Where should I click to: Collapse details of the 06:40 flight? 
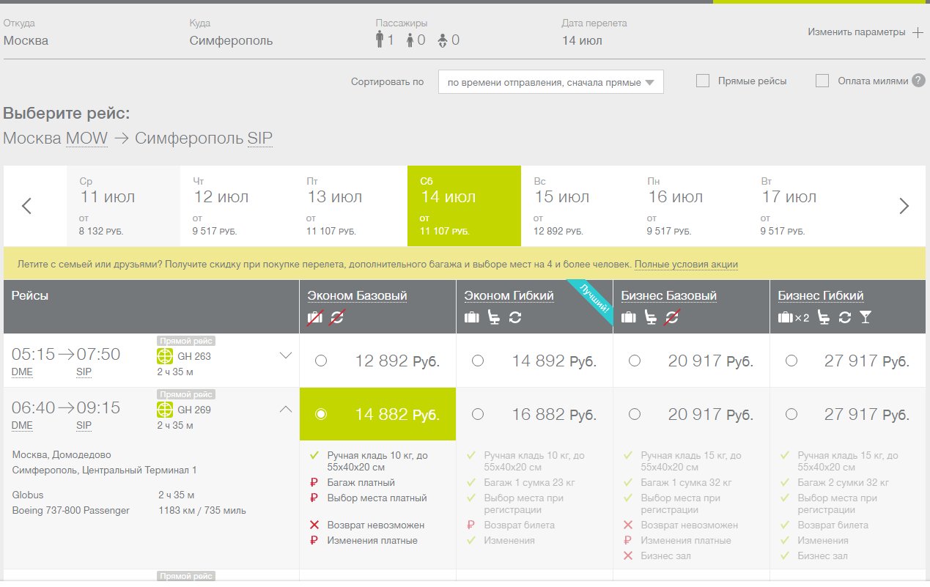pos(286,409)
